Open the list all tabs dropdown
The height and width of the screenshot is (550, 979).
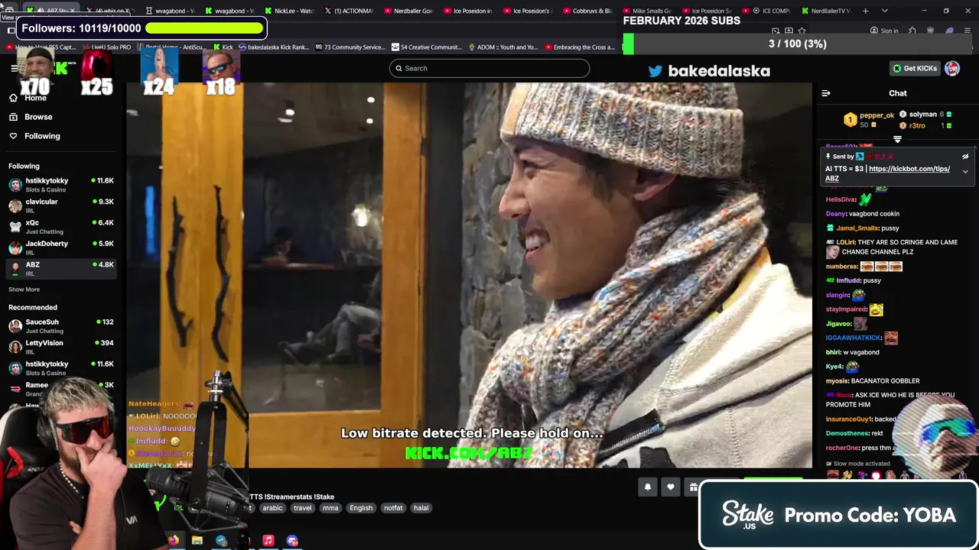[x=885, y=11]
